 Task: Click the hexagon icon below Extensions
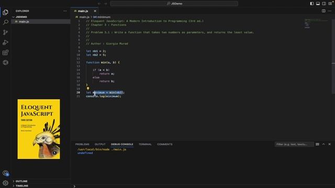coord(5,63)
